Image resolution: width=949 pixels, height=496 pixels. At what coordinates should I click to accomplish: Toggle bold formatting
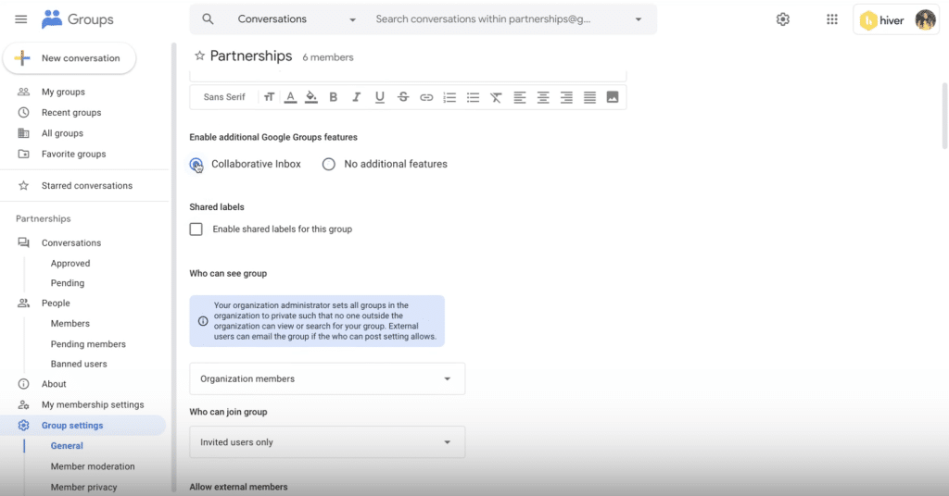pos(333,97)
